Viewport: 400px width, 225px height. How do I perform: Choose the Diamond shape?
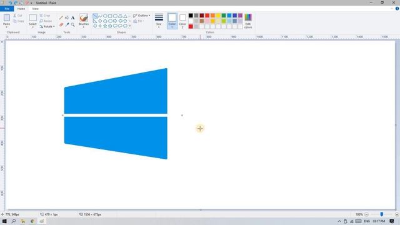[100, 21]
